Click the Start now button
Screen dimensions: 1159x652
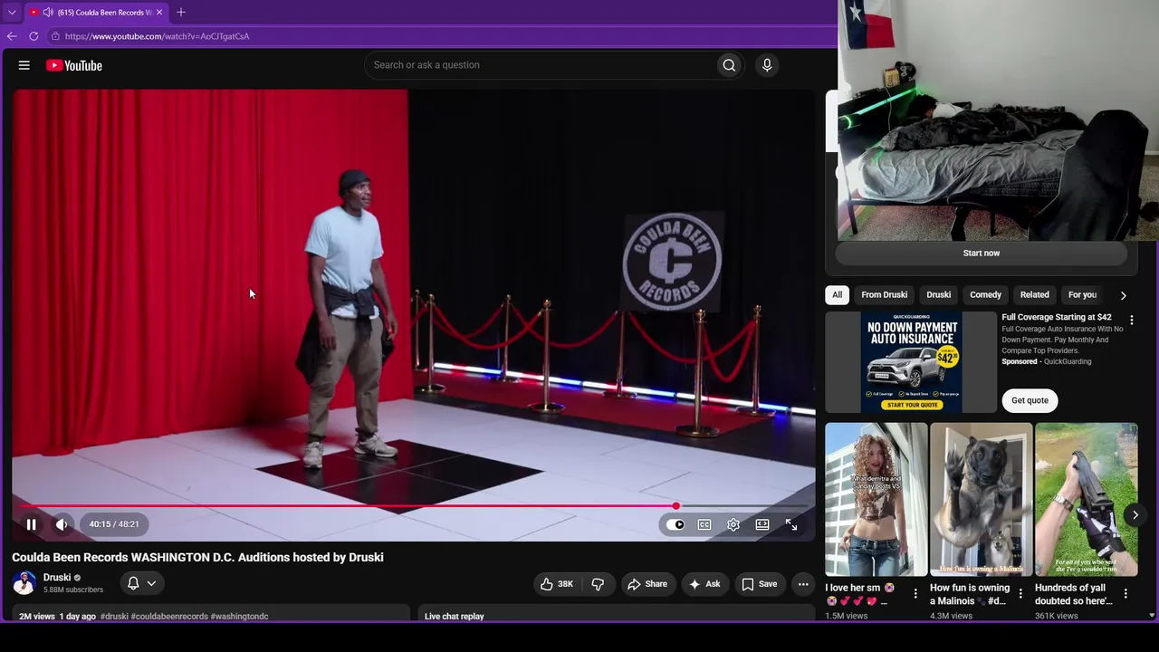(982, 254)
